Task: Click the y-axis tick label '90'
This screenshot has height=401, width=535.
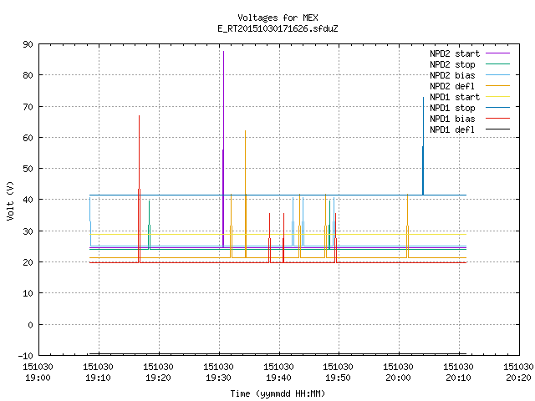Action: [x=28, y=44]
